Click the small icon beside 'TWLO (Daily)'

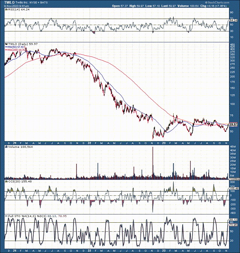6,44
